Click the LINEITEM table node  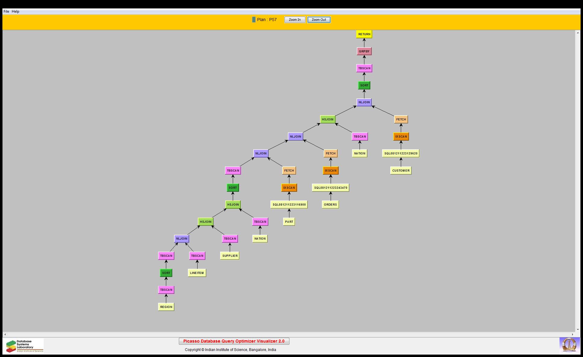(197, 273)
